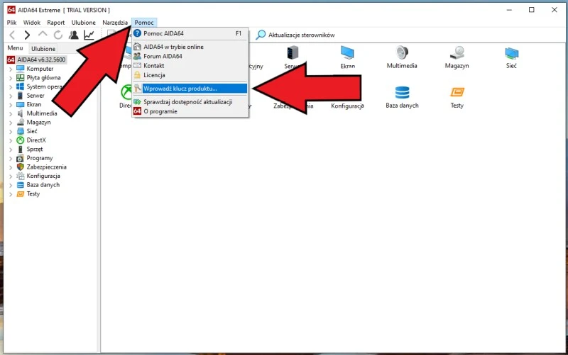Click the report graph toolbar icon
Image resolution: width=568 pixels, height=355 pixels.
[x=89, y=35]
